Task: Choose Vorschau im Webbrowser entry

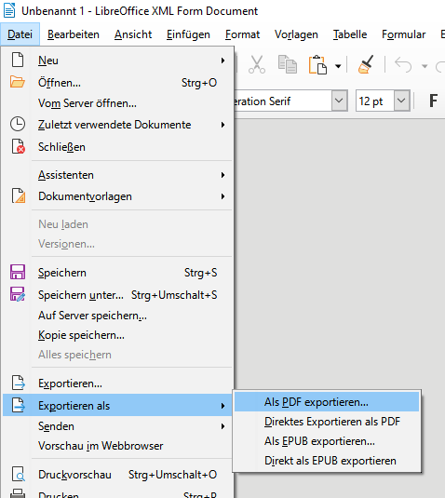Action: tap(117, 446)
